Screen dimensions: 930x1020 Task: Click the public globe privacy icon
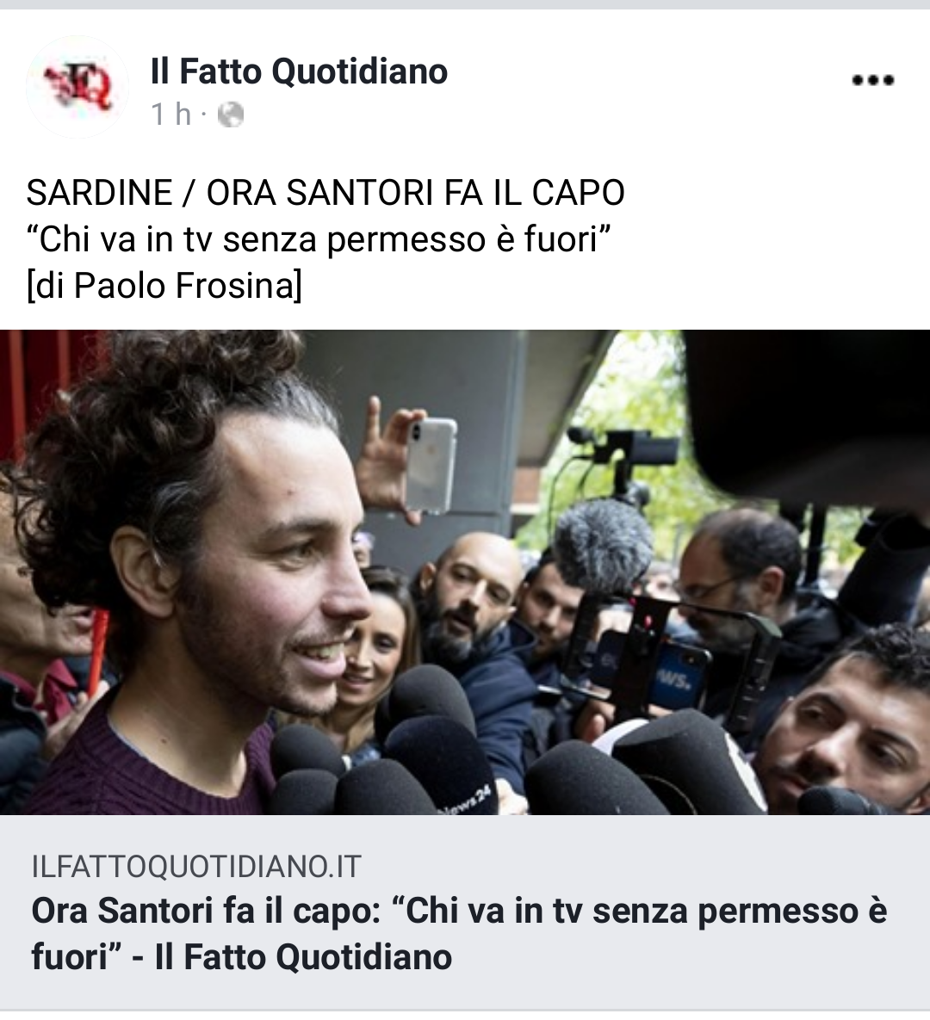231,115
